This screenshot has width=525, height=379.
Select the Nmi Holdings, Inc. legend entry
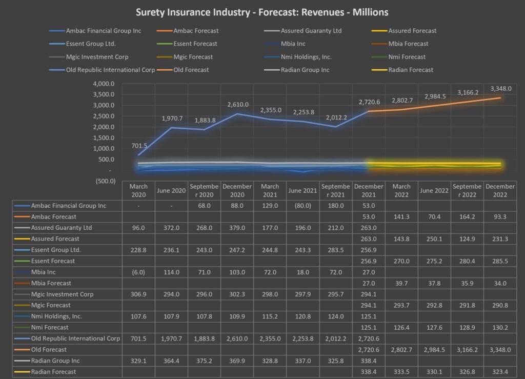[306, 57]
